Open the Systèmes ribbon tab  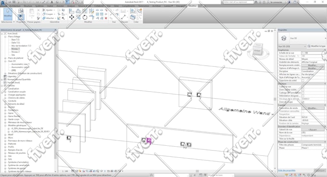(39, 6)
